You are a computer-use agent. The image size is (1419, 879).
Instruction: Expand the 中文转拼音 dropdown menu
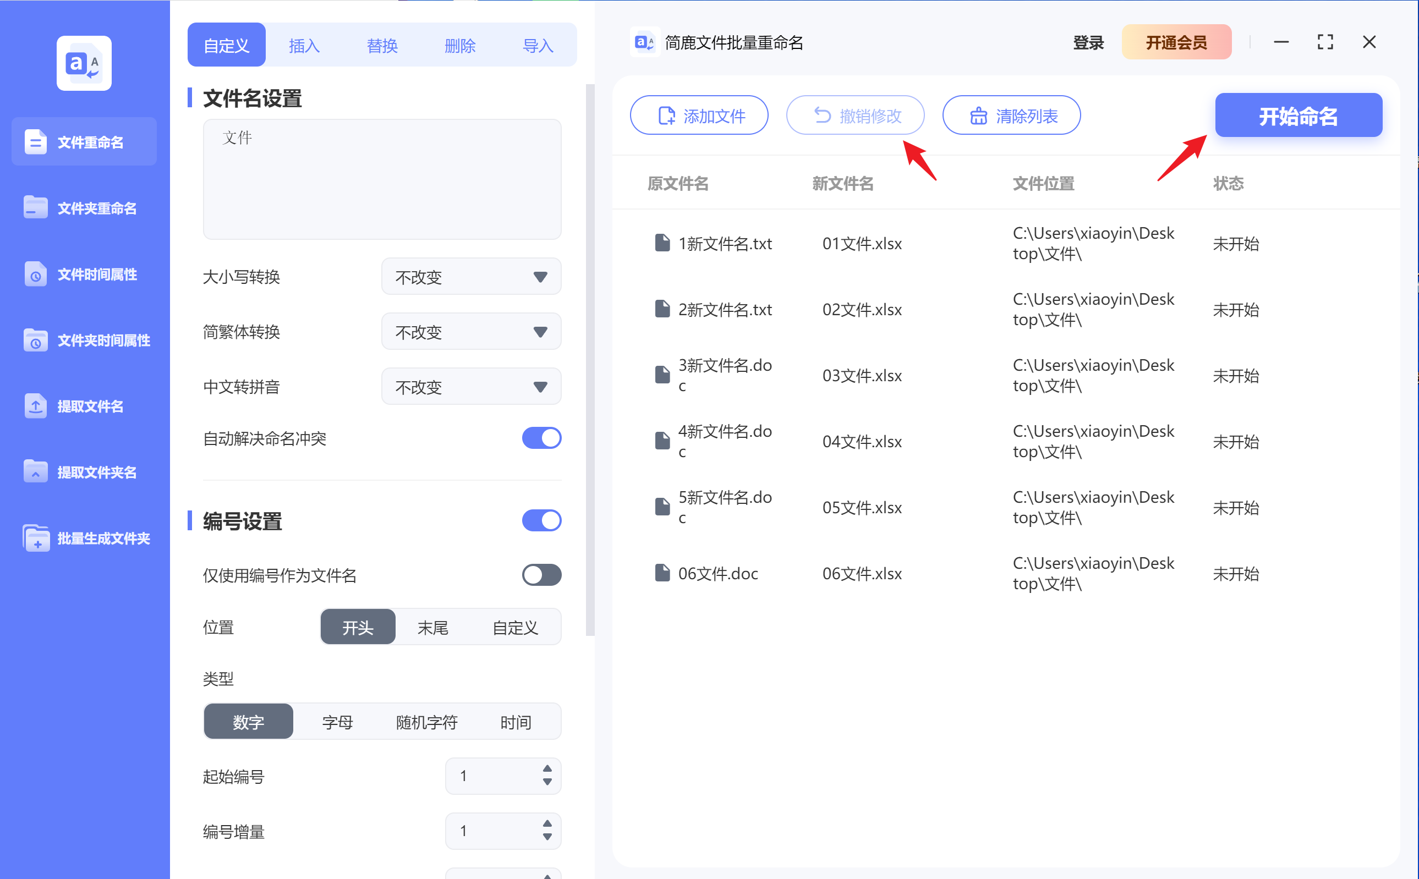(471, 386)
